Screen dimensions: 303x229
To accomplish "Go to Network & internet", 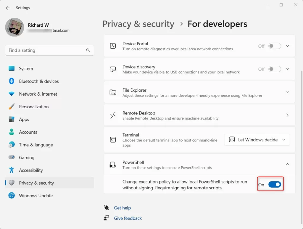I will [x=49, y=94].
